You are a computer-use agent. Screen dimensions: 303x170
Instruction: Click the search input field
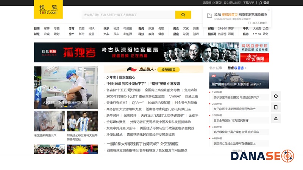click(128, 15)
